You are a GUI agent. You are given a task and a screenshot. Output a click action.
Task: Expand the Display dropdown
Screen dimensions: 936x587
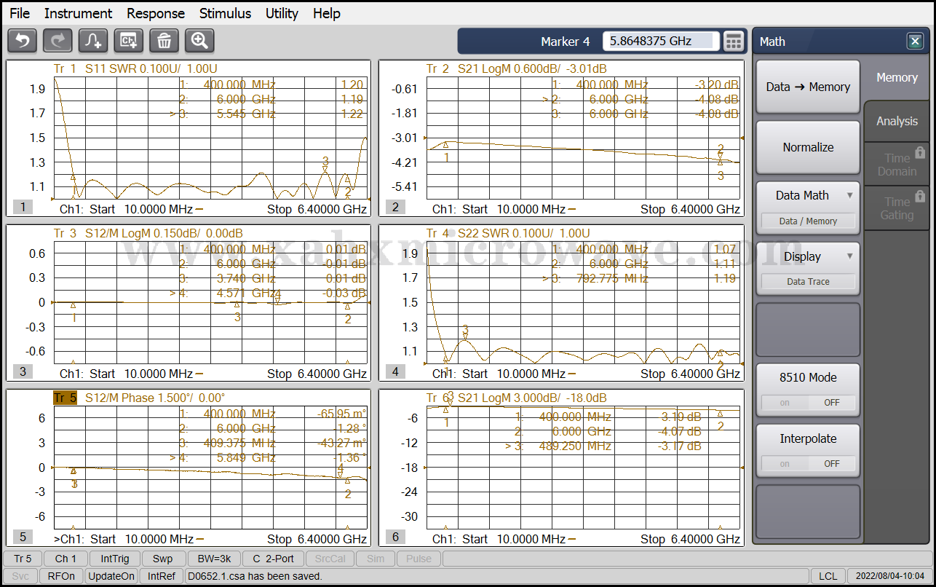click(x=849, y=256)
